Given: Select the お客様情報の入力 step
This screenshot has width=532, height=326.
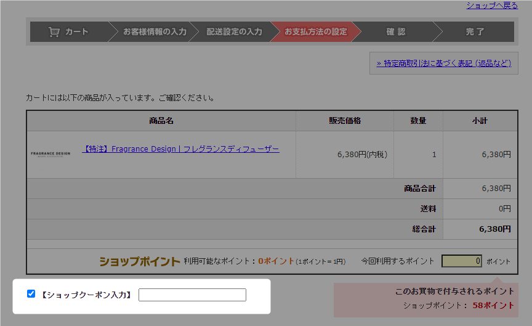Looking at the screenshot, I should [155, 32].
